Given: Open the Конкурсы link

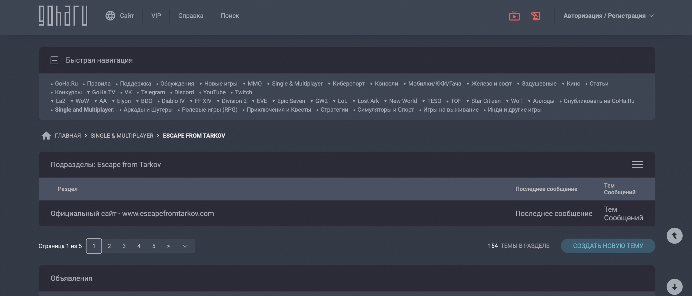Looking at the screenshot, I should [68, 92].
